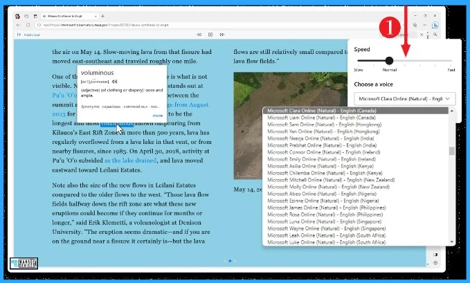Close the Kilauea Continues to Erupt tab
This screenshot has height=283, width=470.
(96, 16)
